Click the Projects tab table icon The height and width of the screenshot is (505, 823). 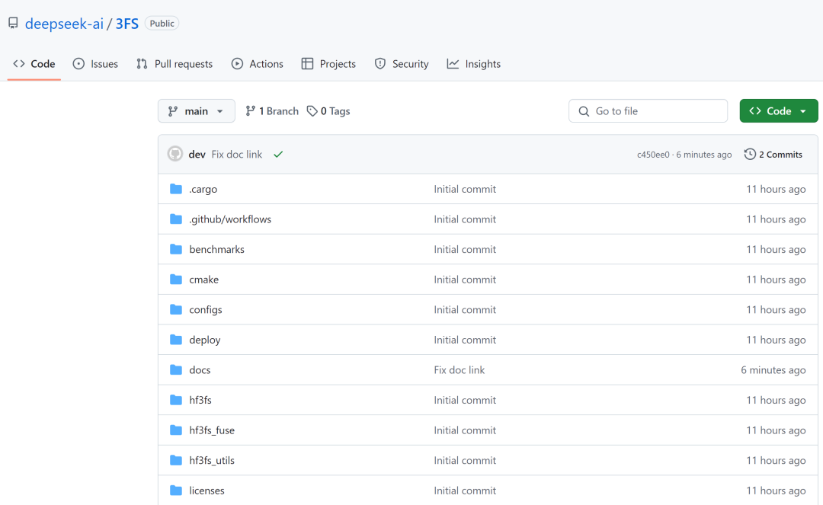coord(308,64)
